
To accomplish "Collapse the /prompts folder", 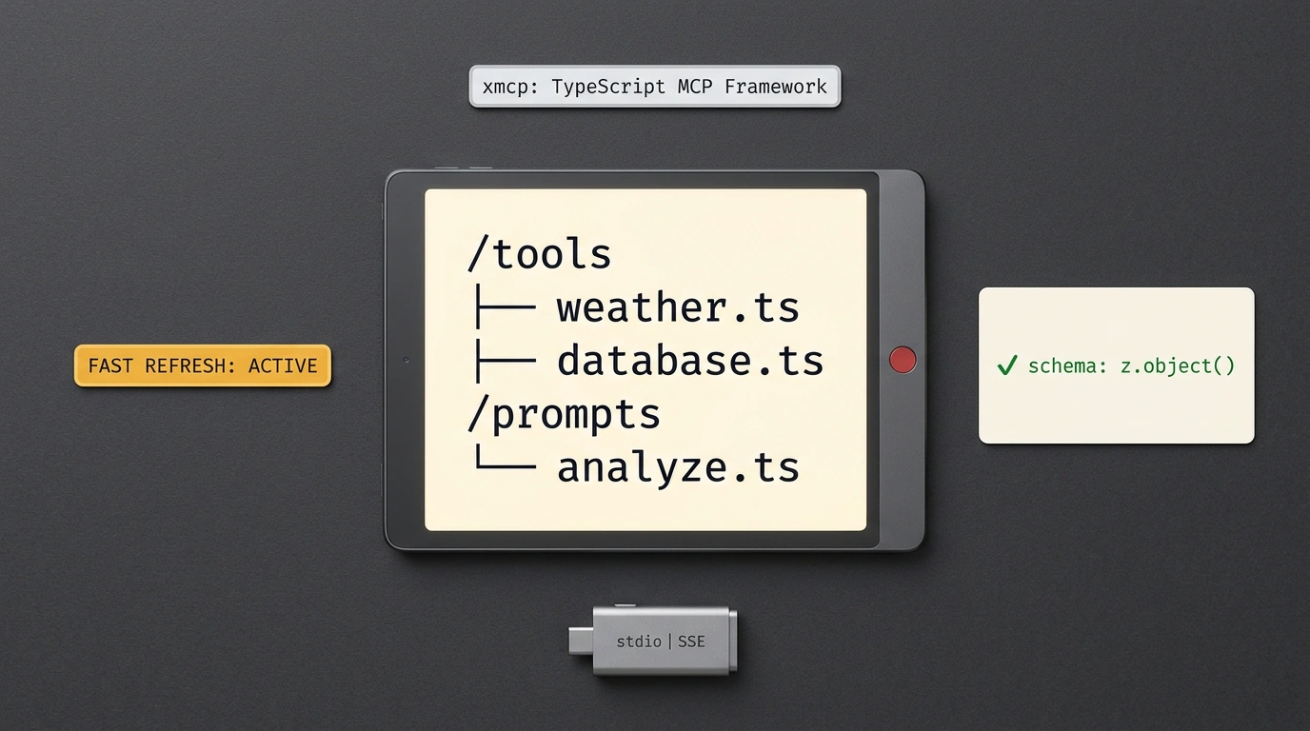I will pyautogui.click(x=564, y=415).
